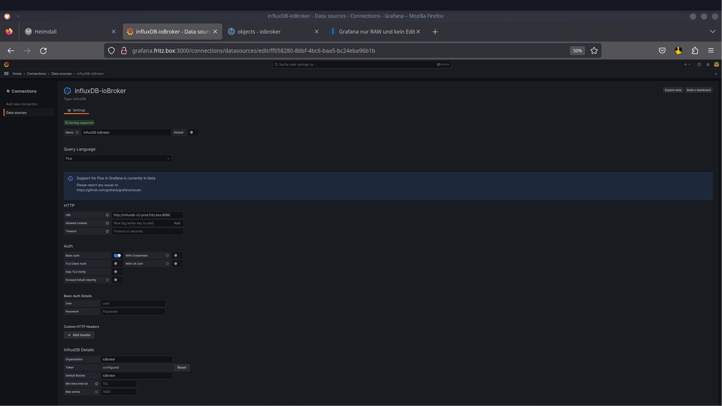Open the Grafana hamburger menu beside the Home breadcrumb
Screen dimensions: 722x406
[6, 73]
